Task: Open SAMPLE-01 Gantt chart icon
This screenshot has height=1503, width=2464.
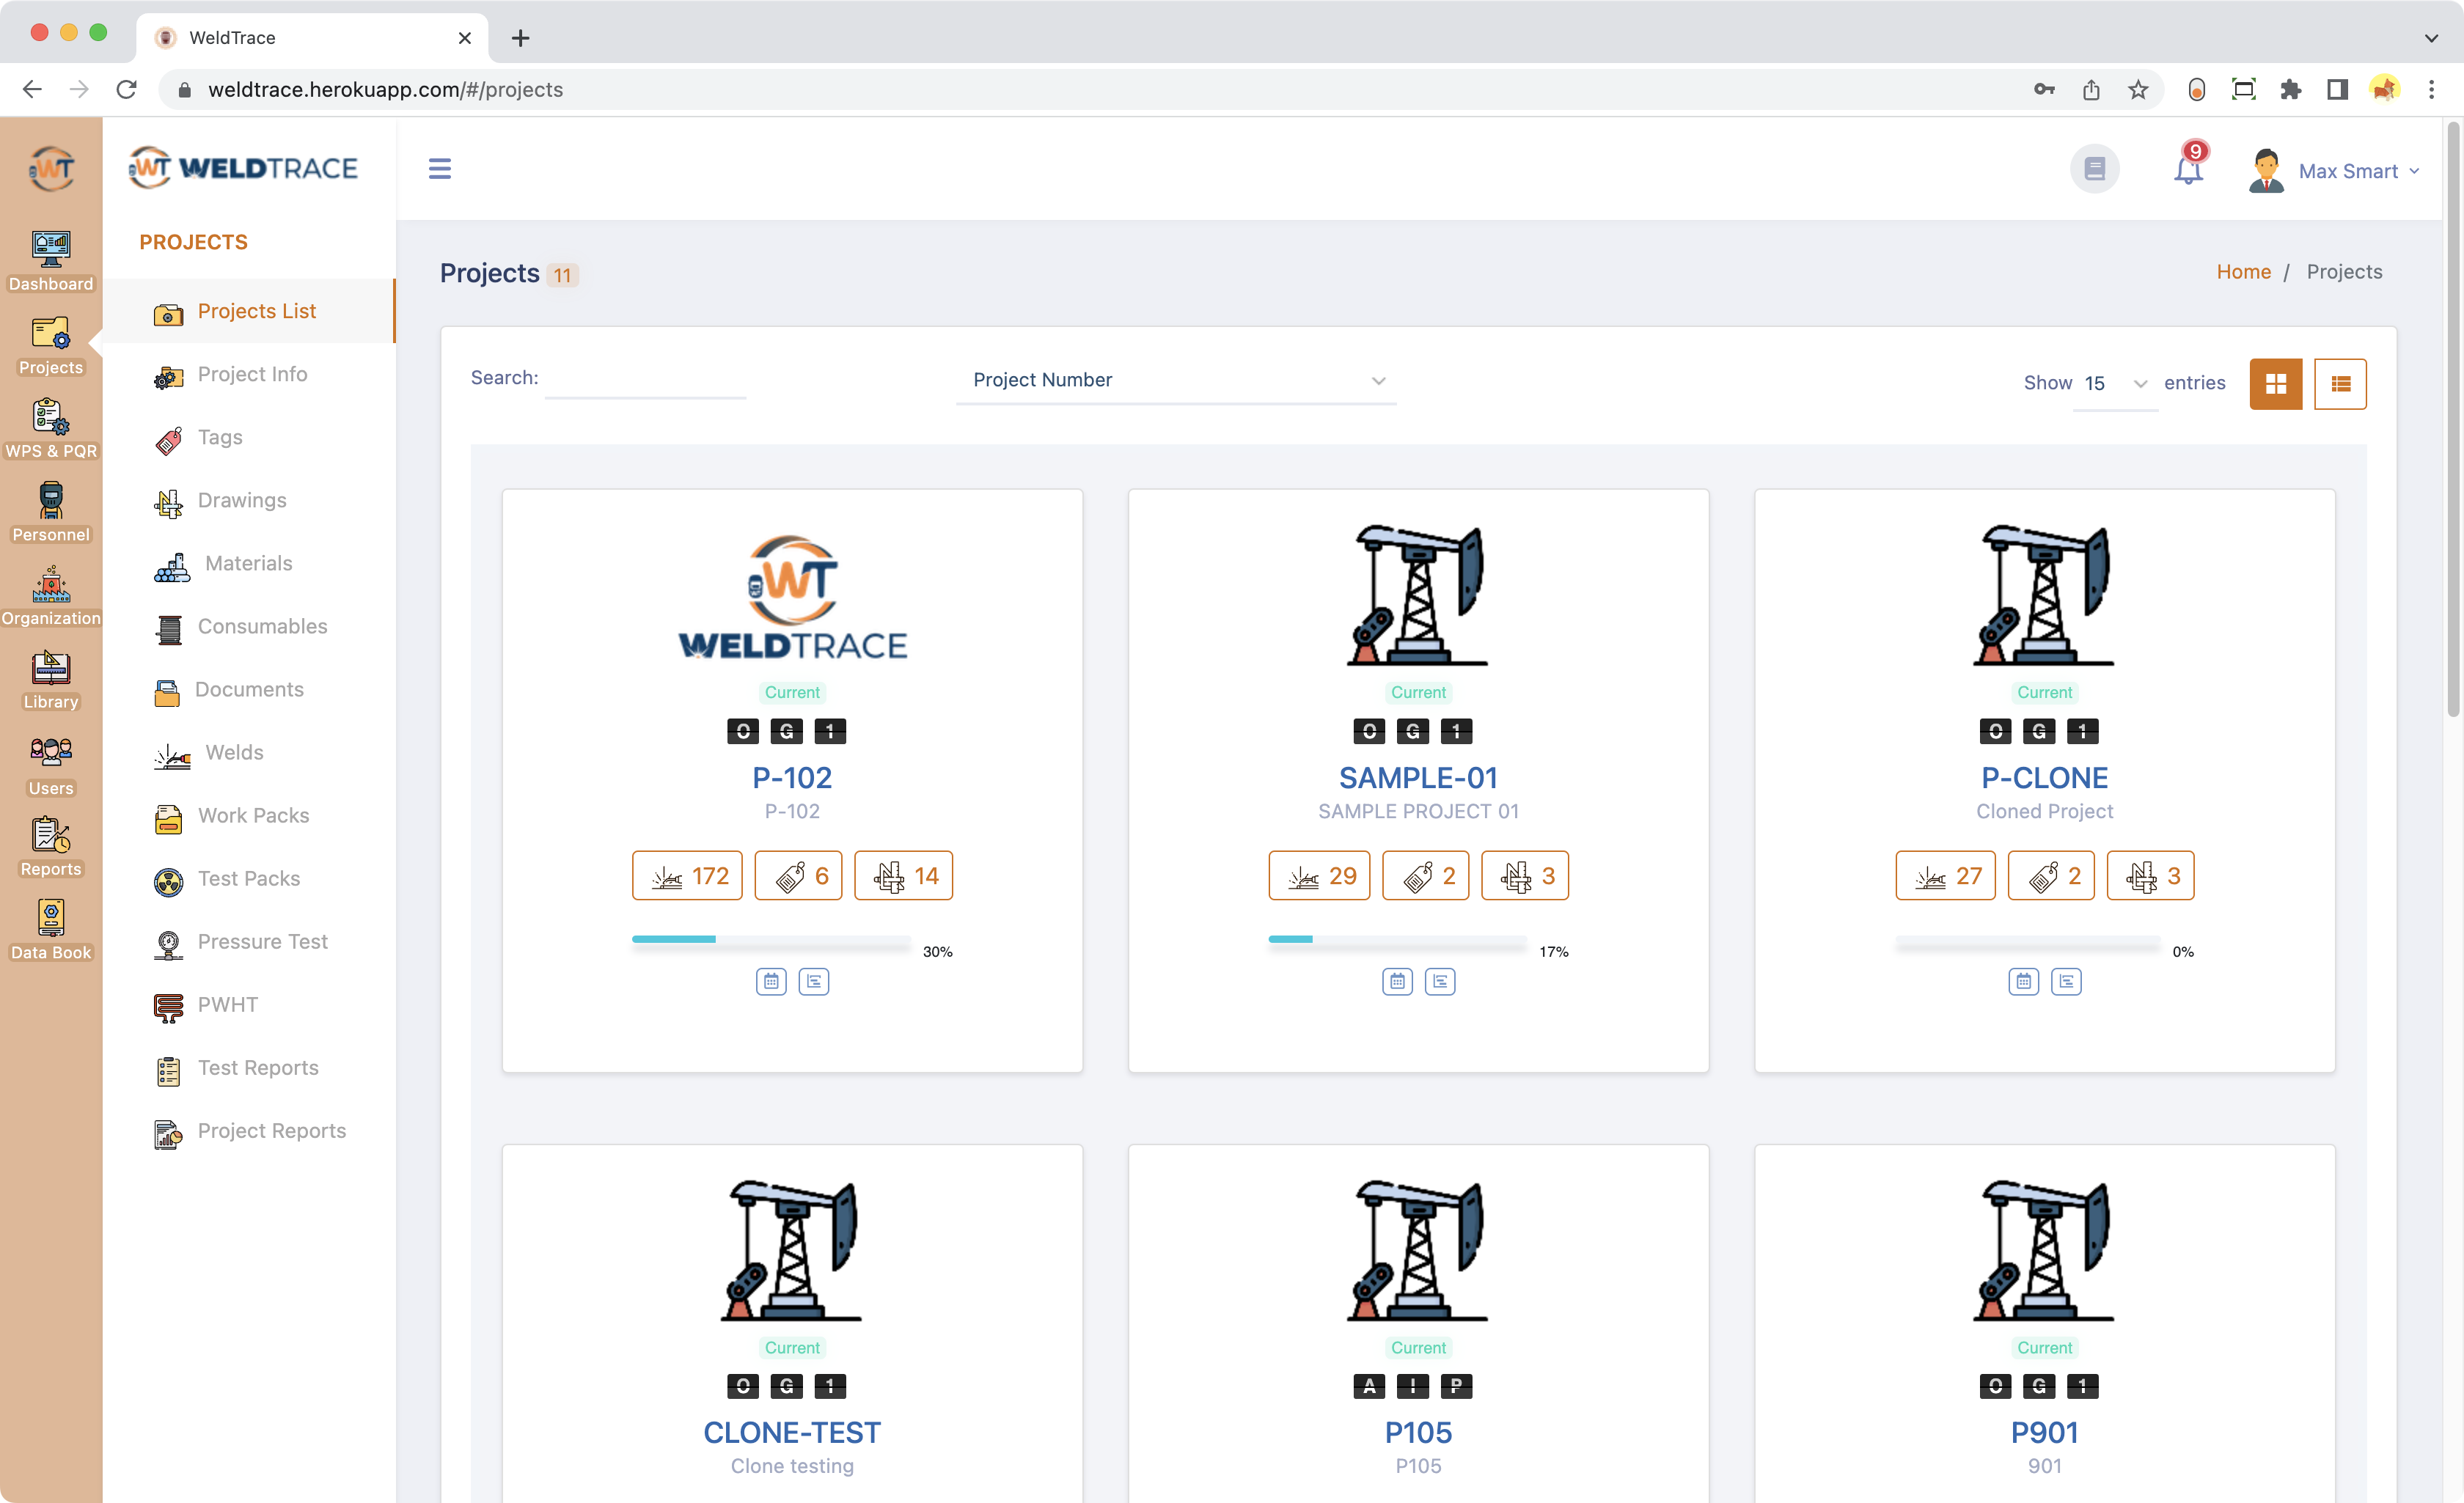Action: (1440, 981)
